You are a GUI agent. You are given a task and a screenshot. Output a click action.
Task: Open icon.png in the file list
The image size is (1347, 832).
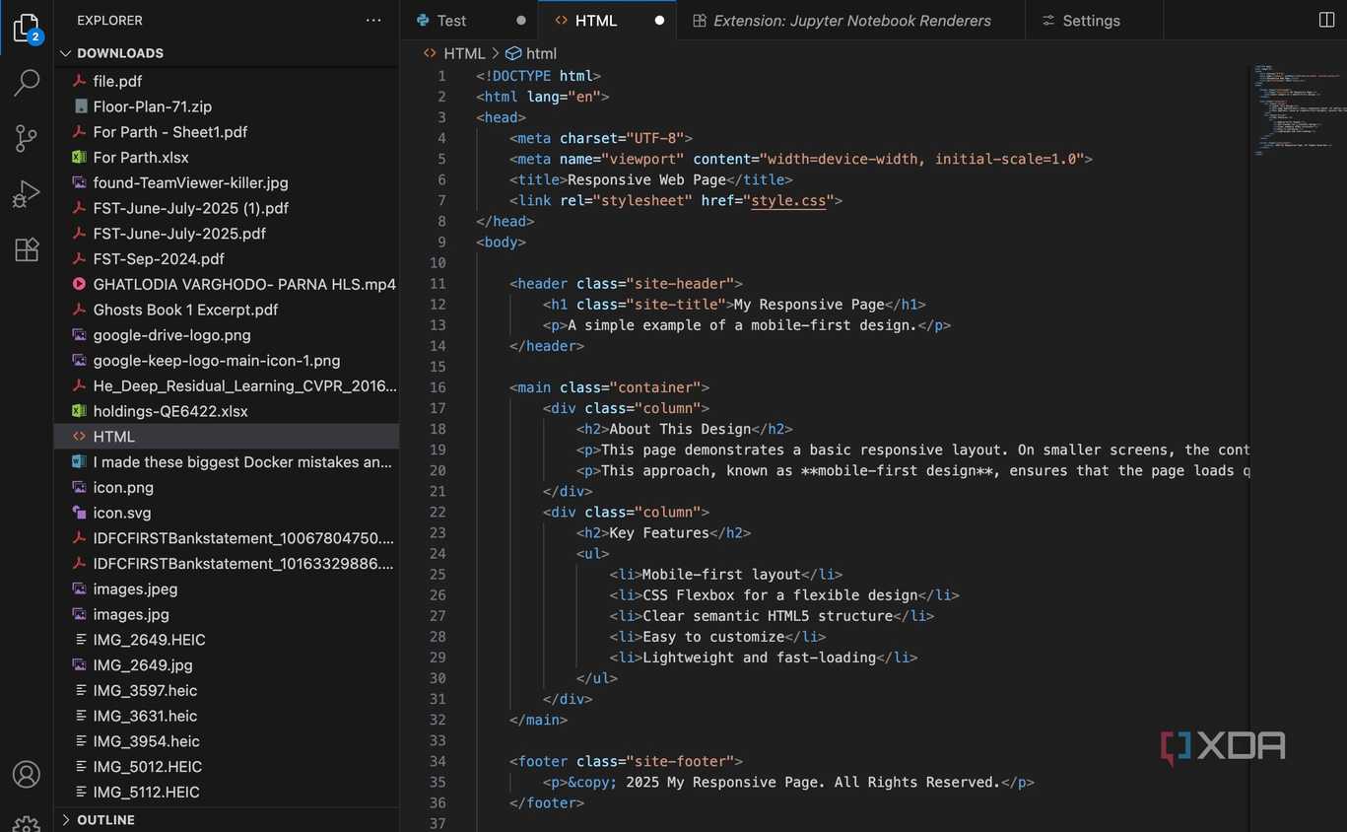pos(227,487)
